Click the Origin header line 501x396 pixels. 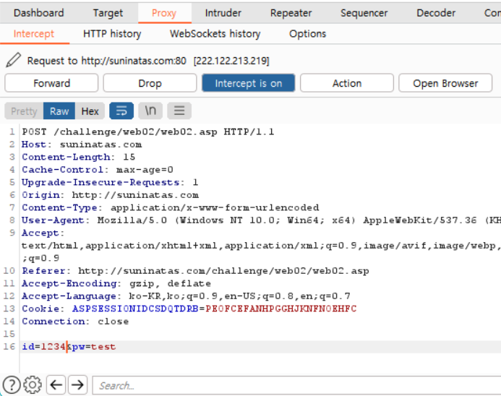(110, 195)
